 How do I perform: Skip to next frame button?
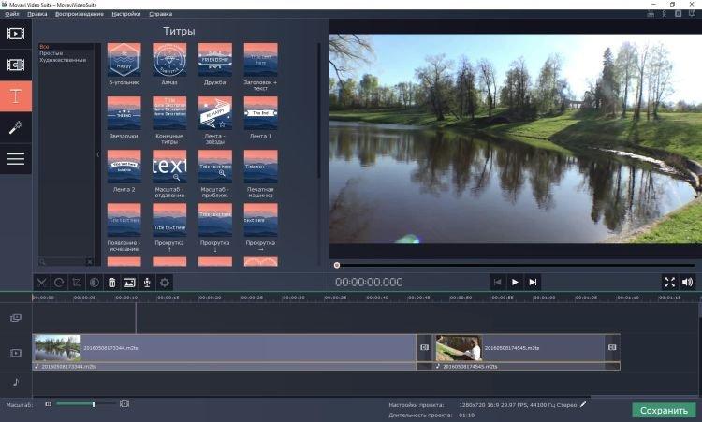[533, 282]
